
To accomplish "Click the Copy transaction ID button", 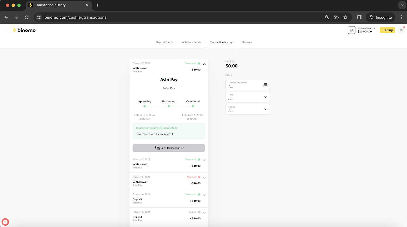I will coord(169,148).
